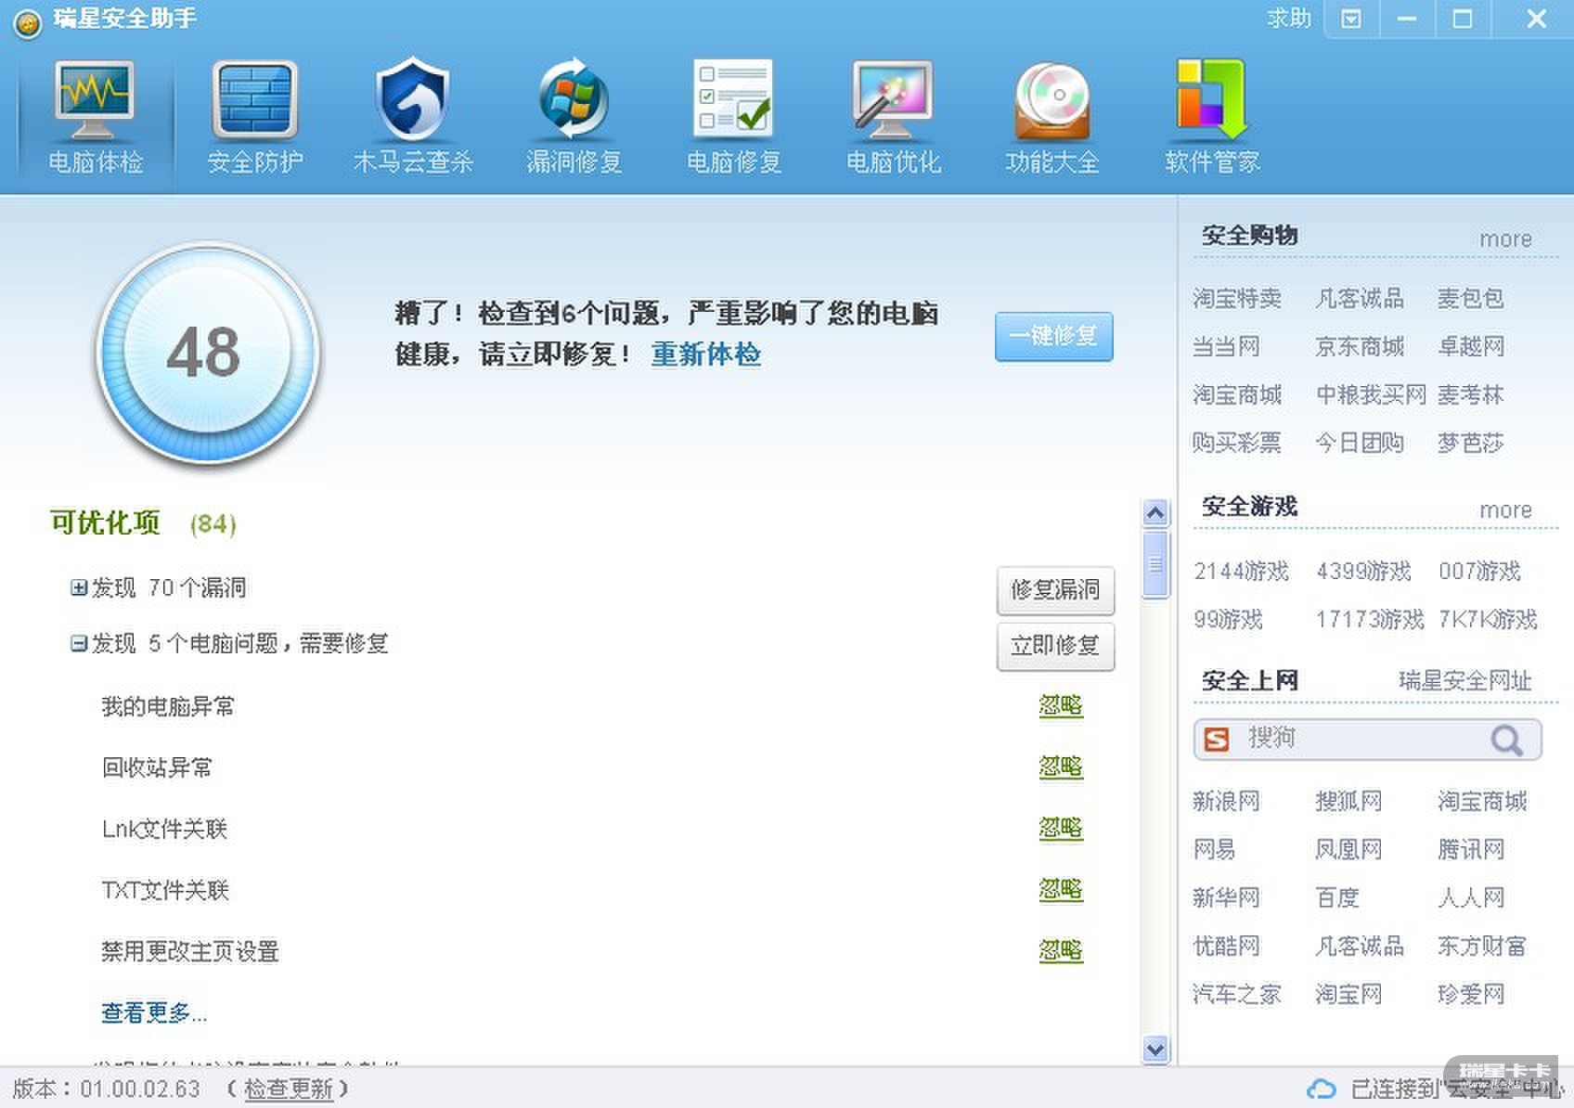Click the 版本：01.00.02.63 text

pyautogui.click(x=107, y=1089)
